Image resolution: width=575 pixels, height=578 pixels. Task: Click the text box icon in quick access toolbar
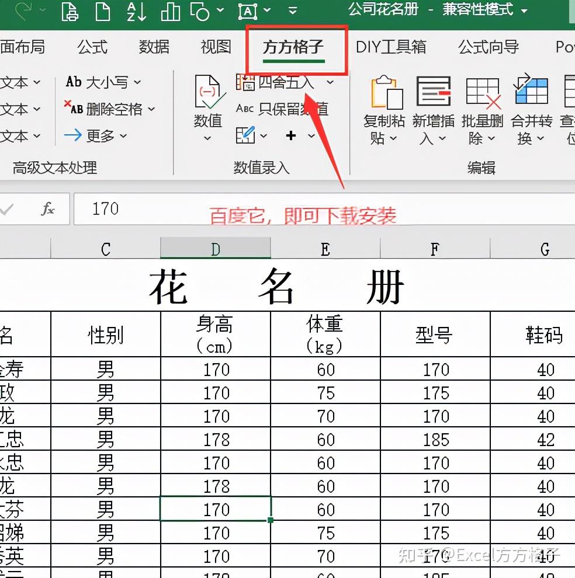coord(248,11)
